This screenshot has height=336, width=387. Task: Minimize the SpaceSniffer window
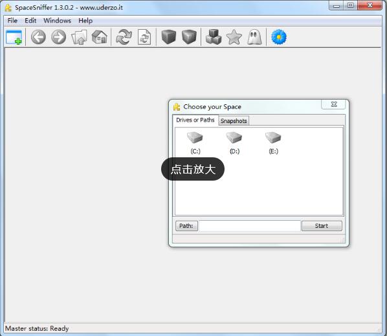(x=336, y=5)
